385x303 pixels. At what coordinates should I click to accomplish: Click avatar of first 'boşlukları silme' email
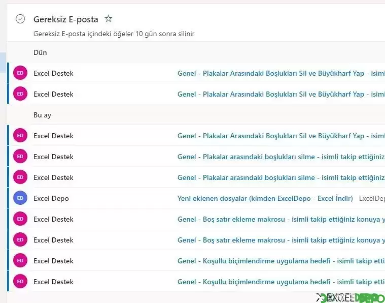click(x=20, y=156)
